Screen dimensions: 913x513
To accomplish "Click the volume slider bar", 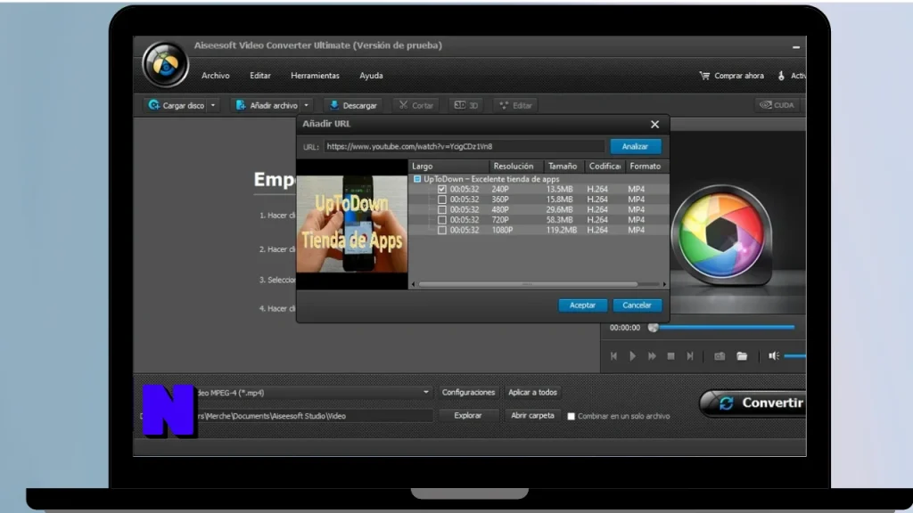I will tap(794, 356).
